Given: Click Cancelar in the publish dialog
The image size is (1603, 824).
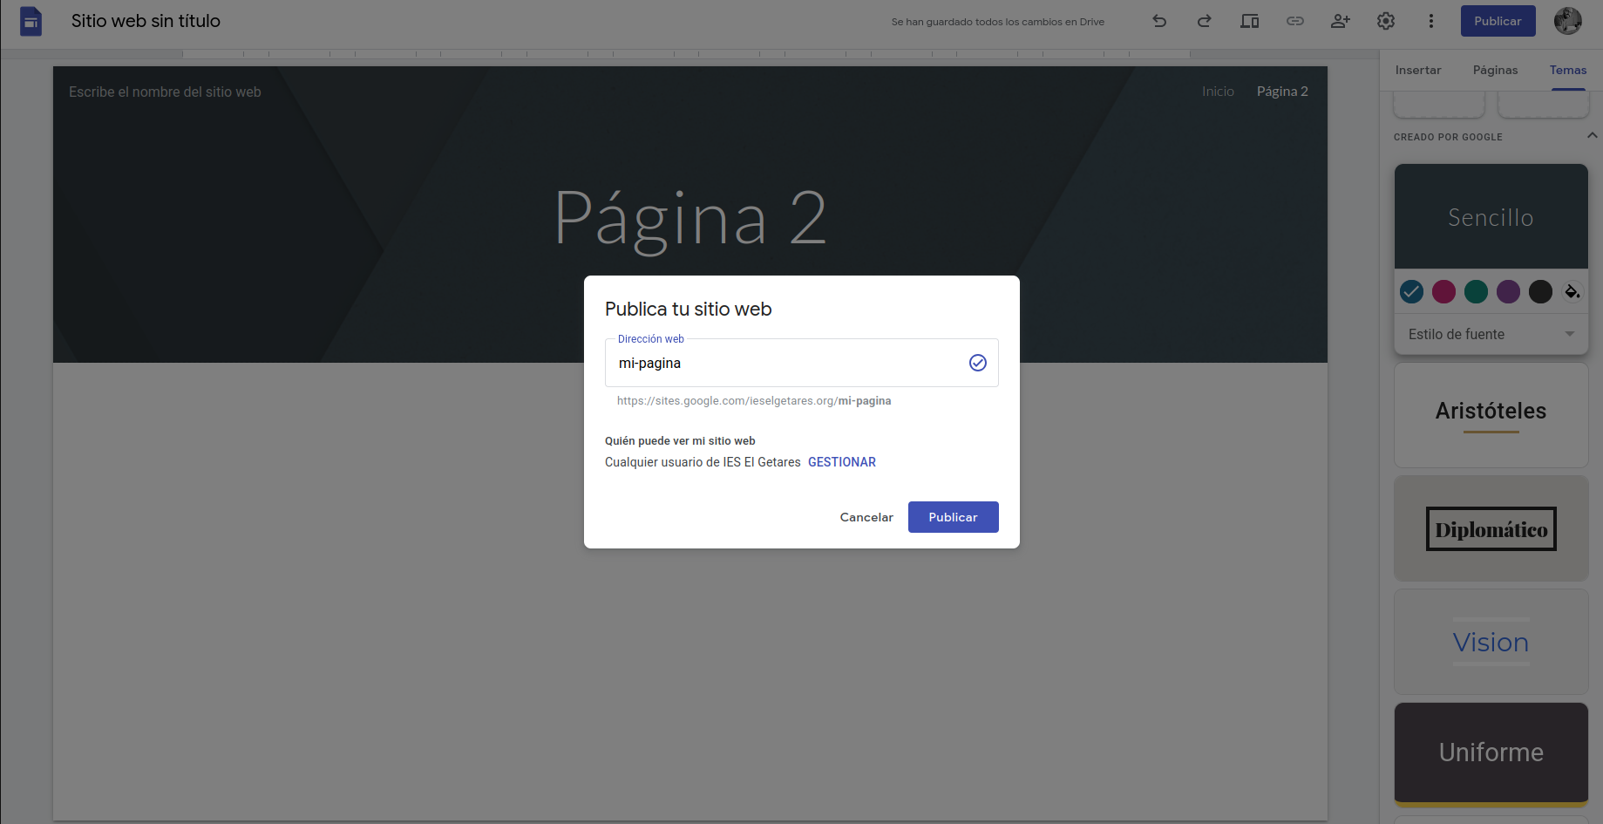Looking at the screenshot, I should [866, 517].
